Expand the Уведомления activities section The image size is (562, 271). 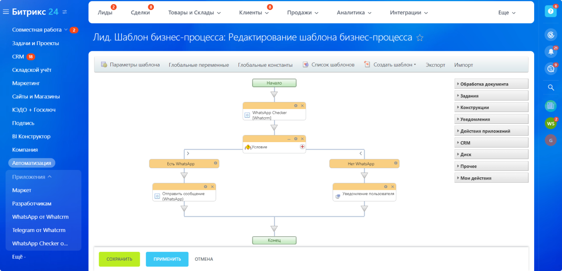[x=491, y=119]
